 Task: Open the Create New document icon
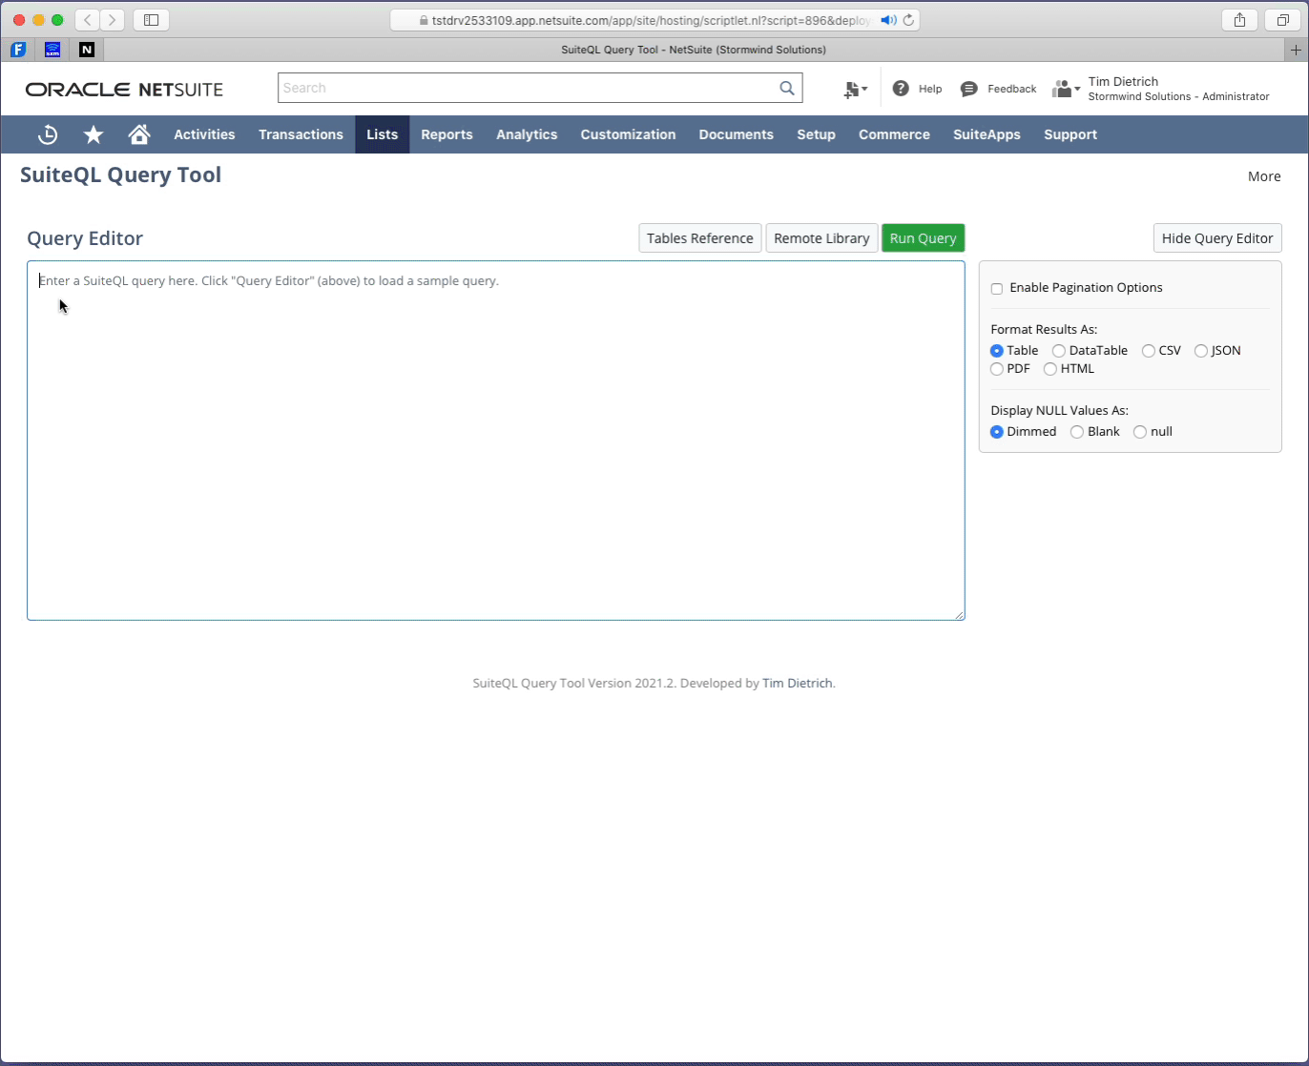[x=855, y=89]
